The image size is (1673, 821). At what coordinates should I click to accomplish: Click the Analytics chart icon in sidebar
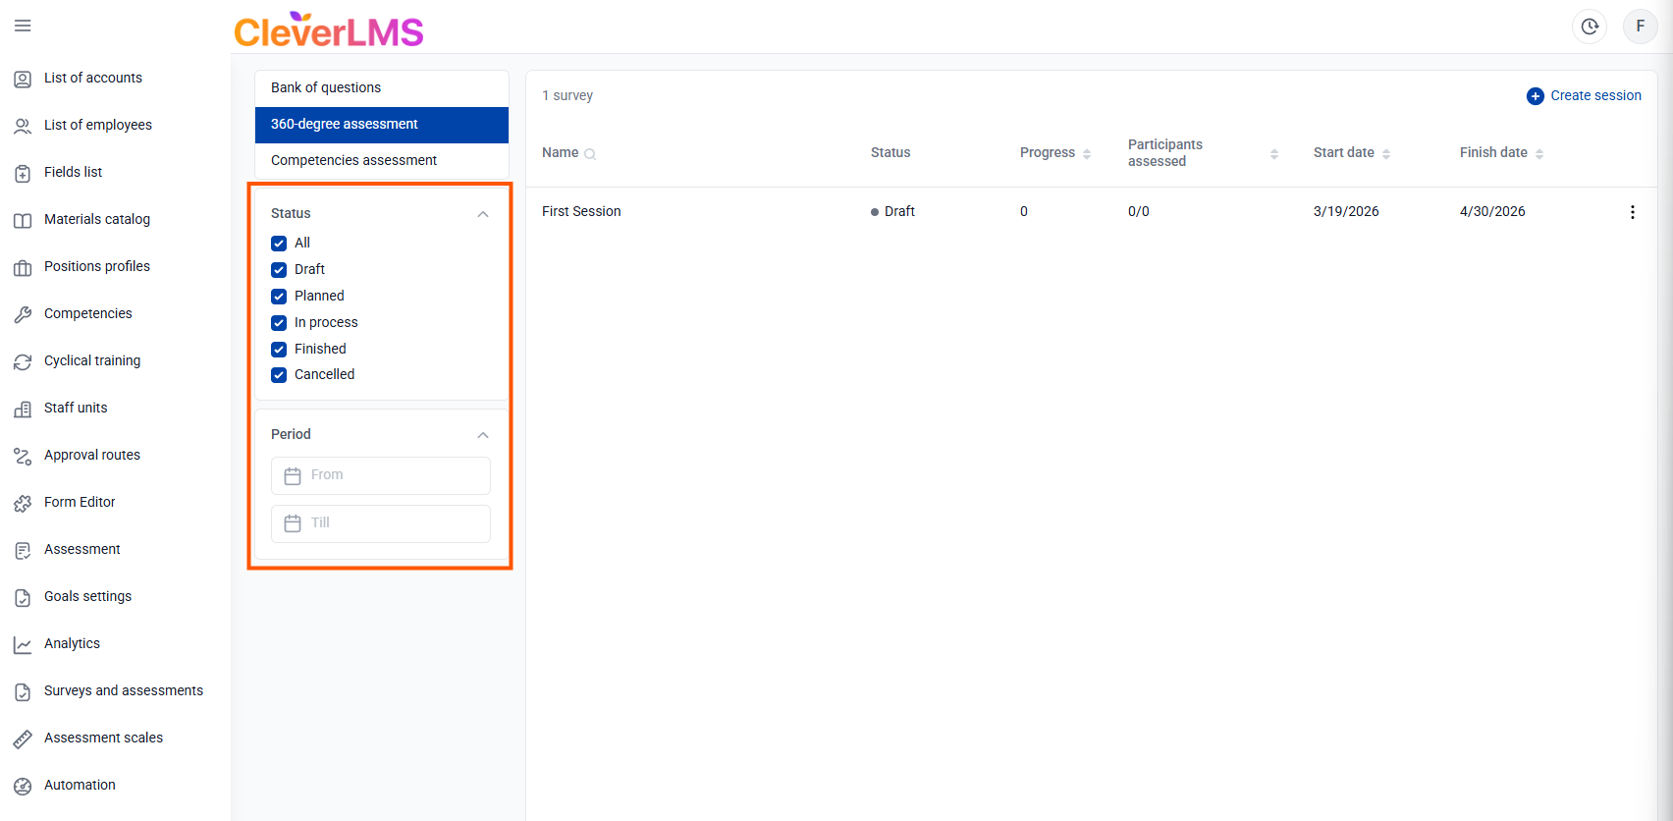click(23, 644)
